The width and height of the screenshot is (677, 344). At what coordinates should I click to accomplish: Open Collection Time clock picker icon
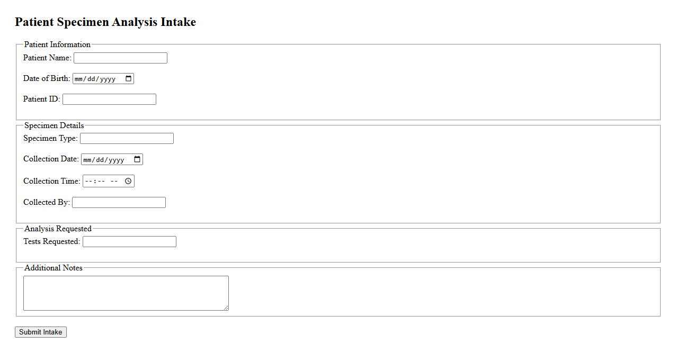coord(128,181)
